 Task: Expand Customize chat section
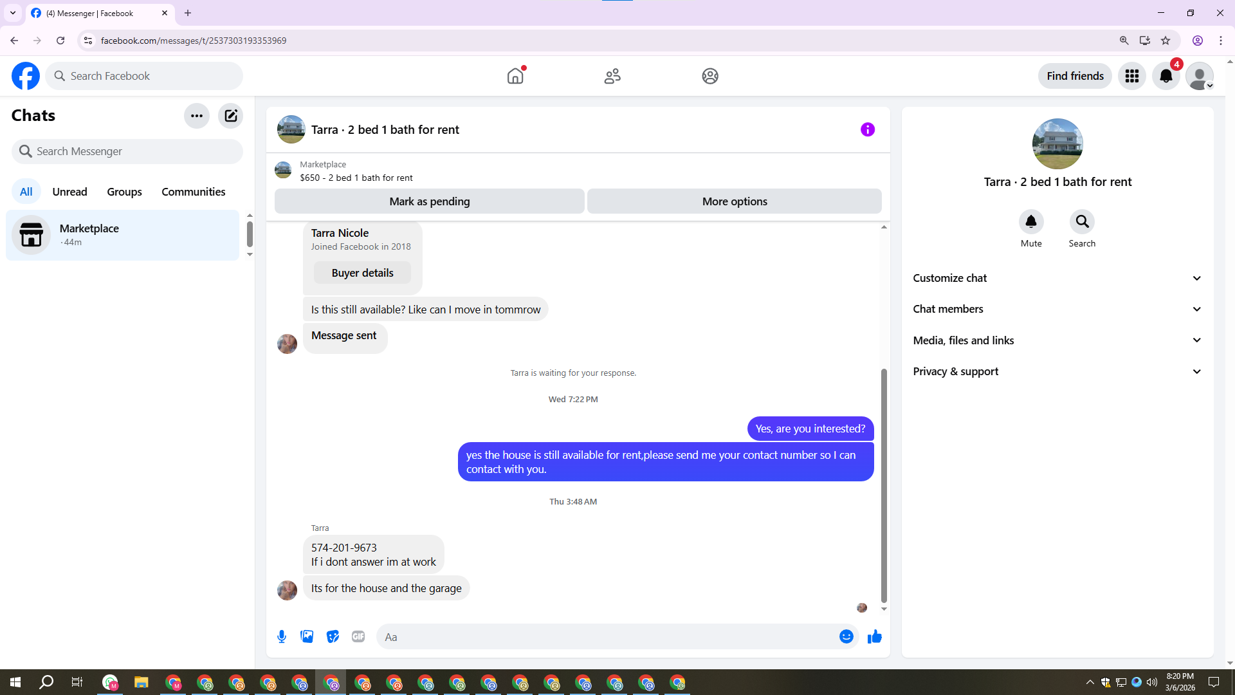click(x=1057, y=278)
